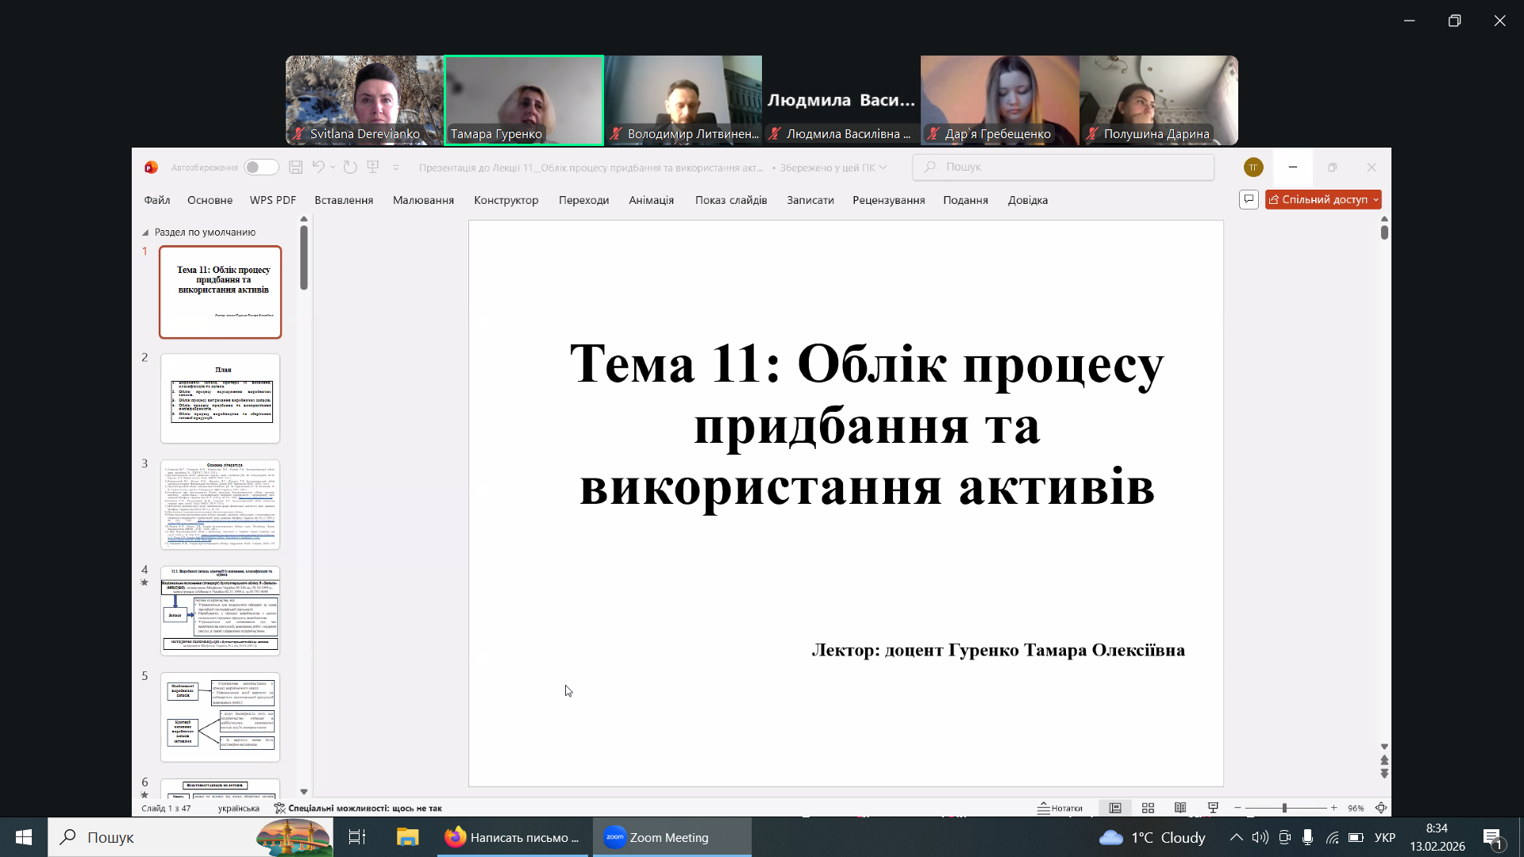The width and height of the screenshot is (1524, 857).
Task: Collapse 'Раздел по умолчанию' section
Action: tap(145, 233)
